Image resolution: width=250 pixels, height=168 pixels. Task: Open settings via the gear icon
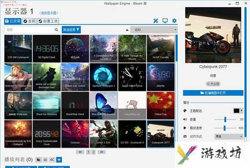[174, 21]
